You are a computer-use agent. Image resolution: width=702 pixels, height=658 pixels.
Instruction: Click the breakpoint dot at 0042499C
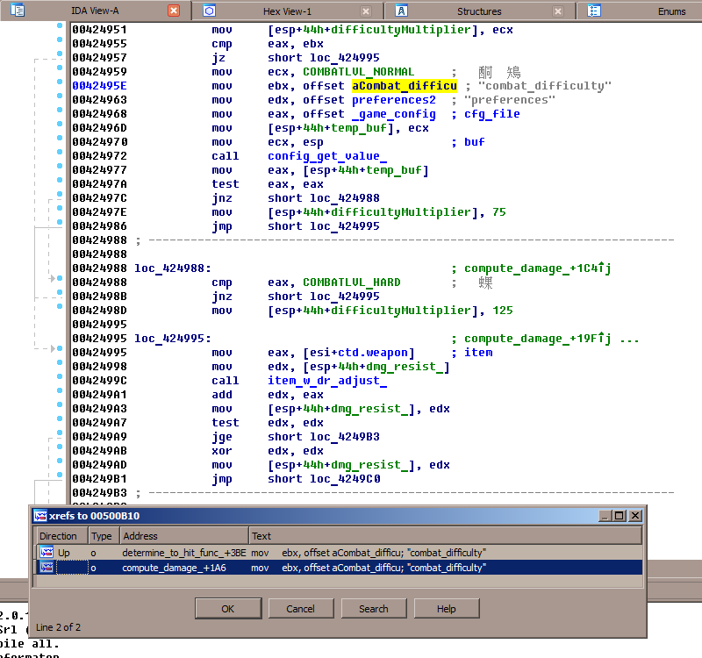[60, 376]
